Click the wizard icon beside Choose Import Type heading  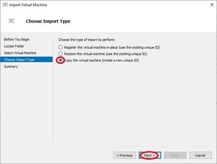pyautogui.click(x=11, y=21)
